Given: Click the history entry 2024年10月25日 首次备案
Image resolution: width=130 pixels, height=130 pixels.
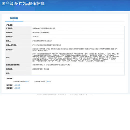Looking at the screenshot, I should tap(41, 69).
